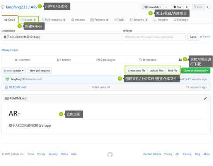Screen dimensions: 213x166
Task: Click the README.md header book icon
Action: [7, 98]
